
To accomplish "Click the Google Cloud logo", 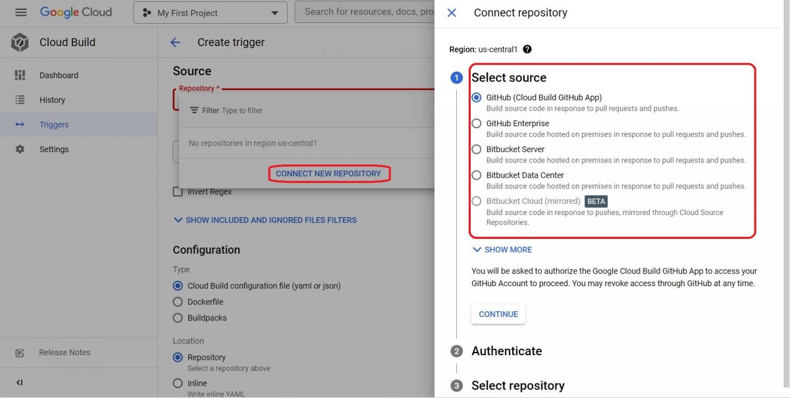I will [x=76, y=11].
